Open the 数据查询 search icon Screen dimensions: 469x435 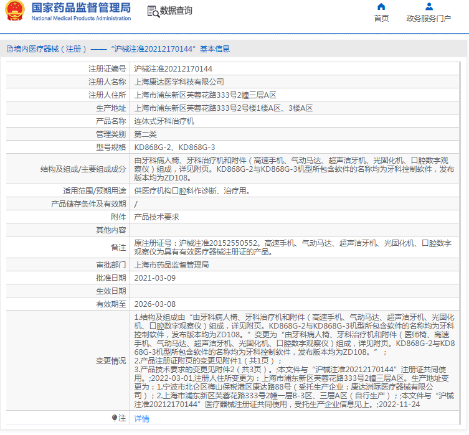[153, 11]
